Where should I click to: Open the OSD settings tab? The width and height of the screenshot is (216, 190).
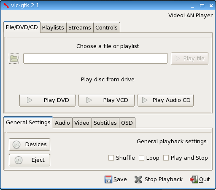point(127,123)
